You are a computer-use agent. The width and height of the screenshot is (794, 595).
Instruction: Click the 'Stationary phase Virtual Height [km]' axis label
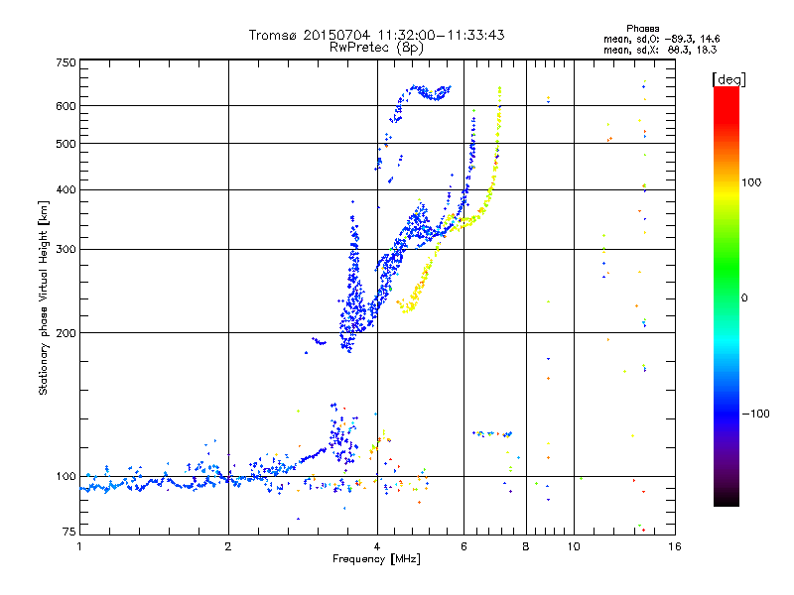44,297
